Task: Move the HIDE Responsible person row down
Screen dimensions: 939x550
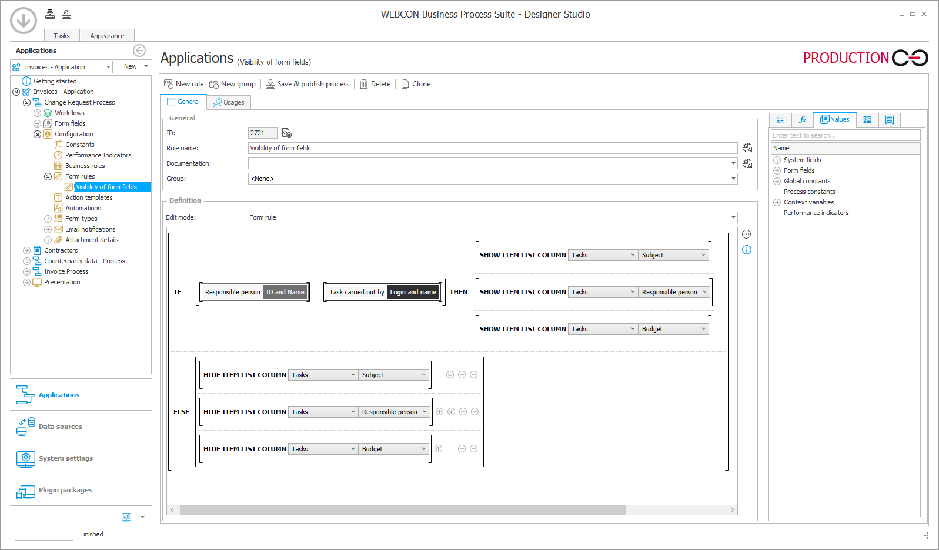Action: point(451,411)
